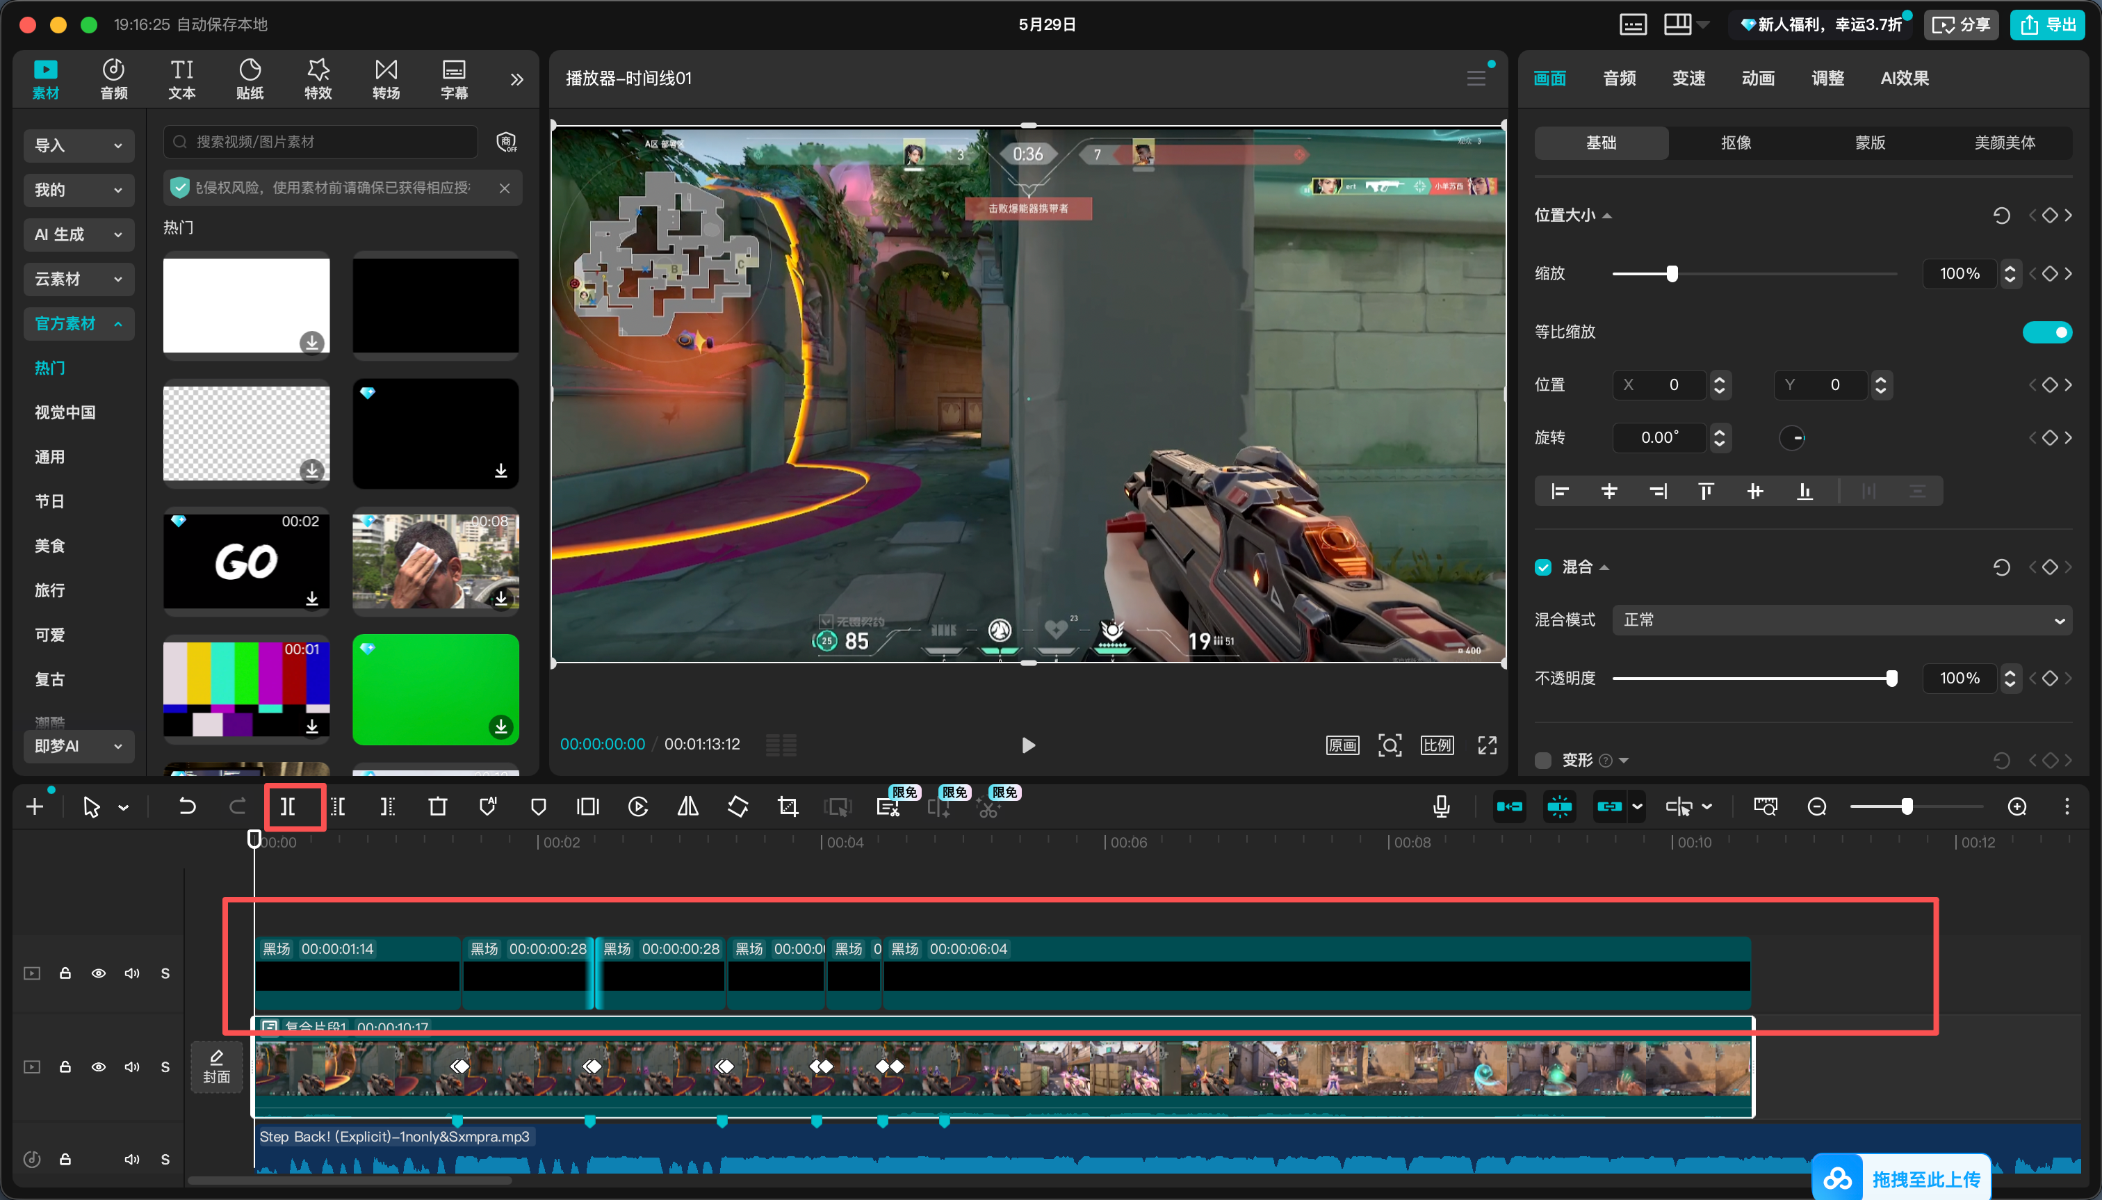
Task: Zoom out the timeline with minus icon
Action: pyautogui.click(x=1817, y=807)
